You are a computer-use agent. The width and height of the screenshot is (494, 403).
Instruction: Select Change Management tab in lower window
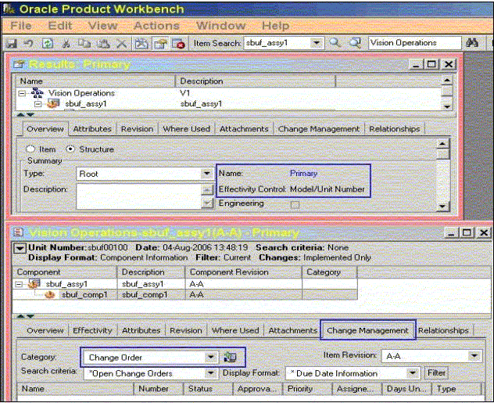[x=367, y=330]
